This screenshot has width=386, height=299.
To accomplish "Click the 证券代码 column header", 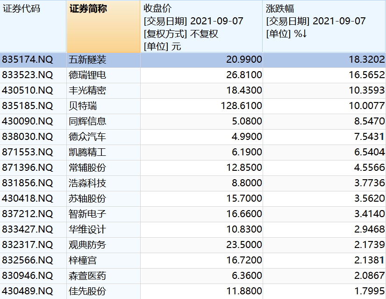I will pyautogui.click(x=33, y=26).
